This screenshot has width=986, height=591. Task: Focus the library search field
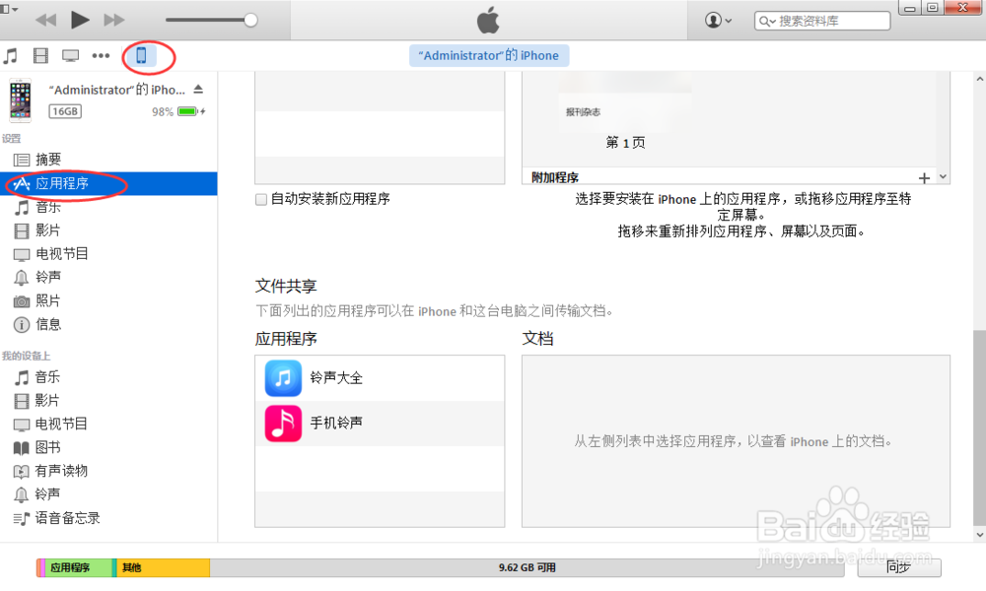coord(822,21)
